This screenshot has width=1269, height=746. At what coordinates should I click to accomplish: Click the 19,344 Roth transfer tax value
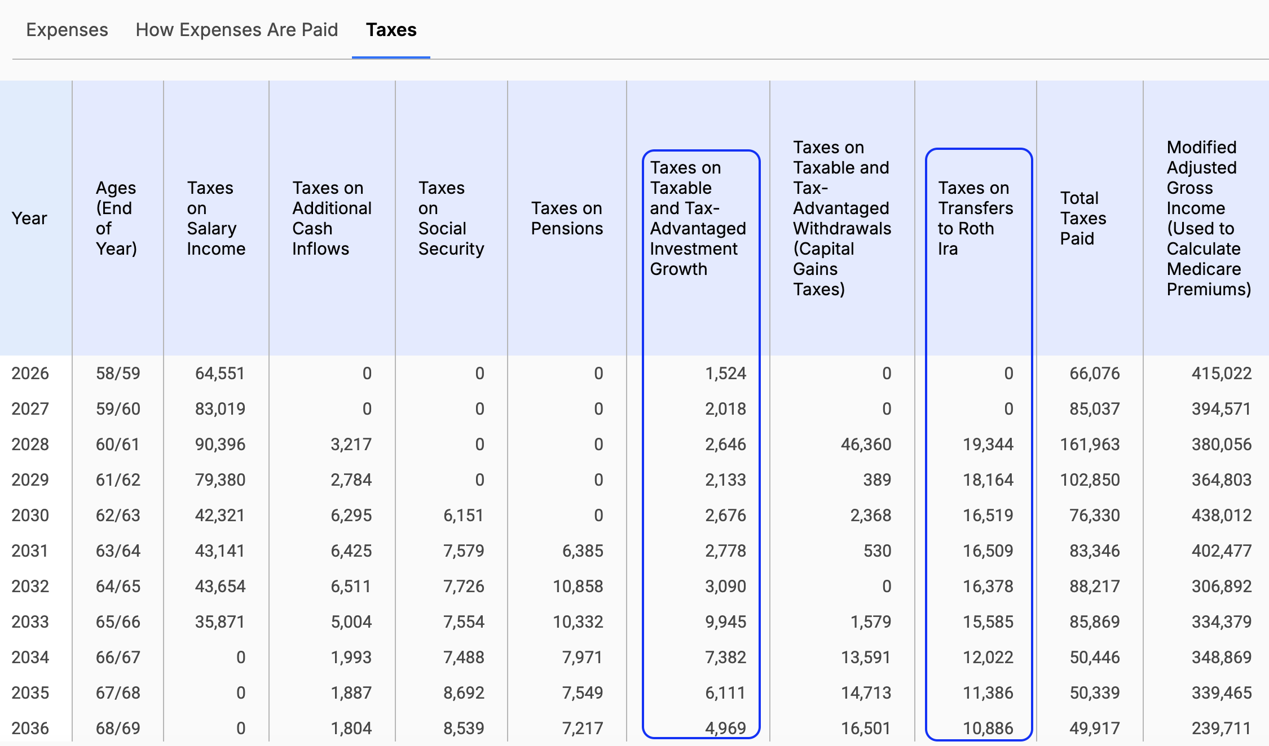pyautogui.click(x=988, y=445)
